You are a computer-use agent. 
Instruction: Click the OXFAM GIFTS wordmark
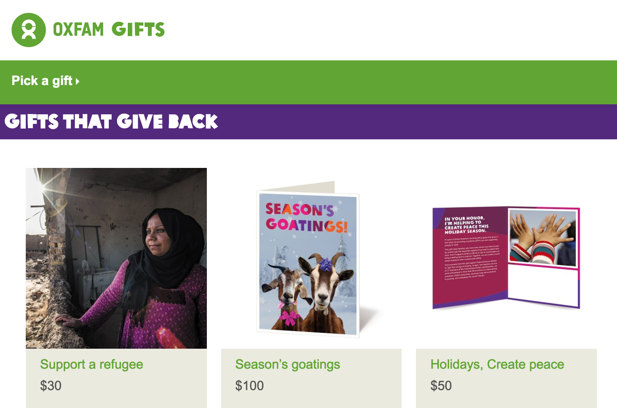tap(109, 30)
